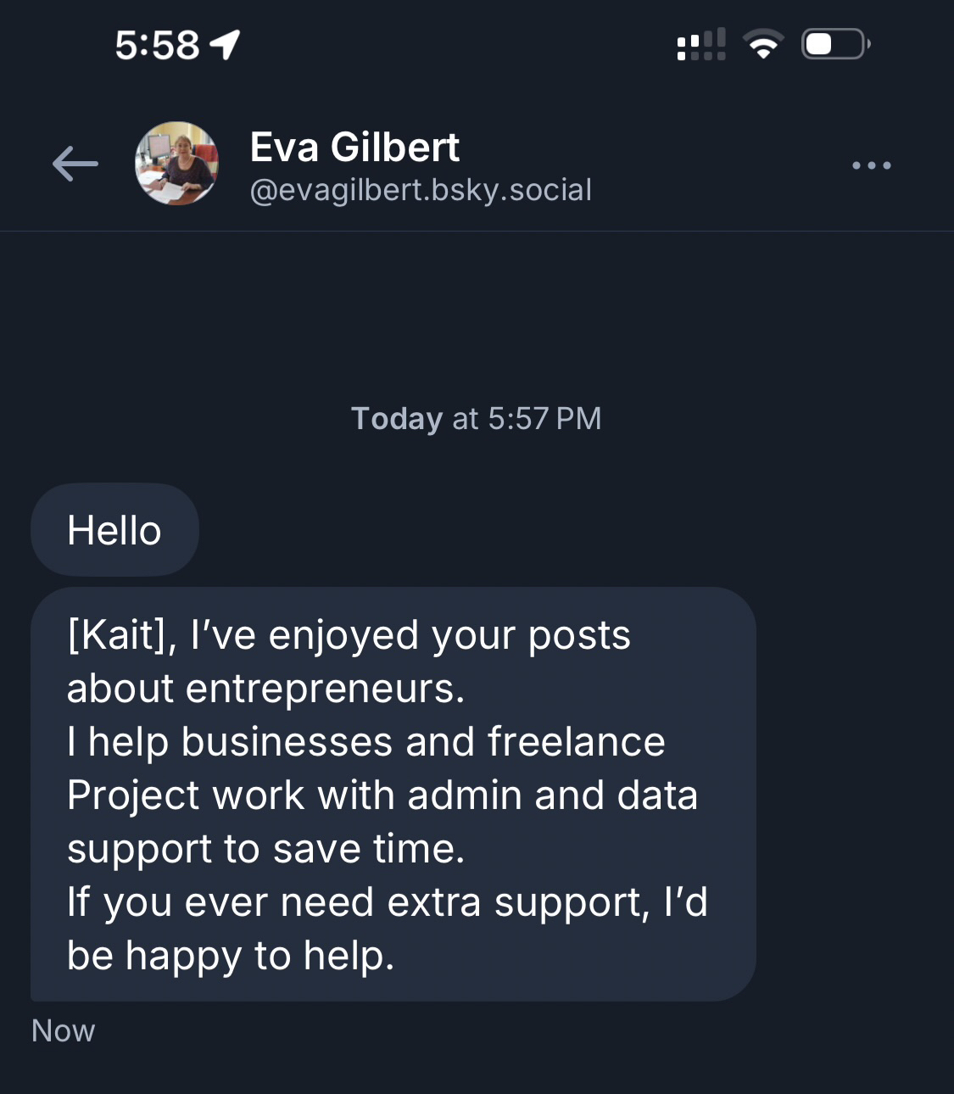Tap the "Today at 5:57 PM" timestamp
Viewport: 954px width, 1094px height.
click(477, 419)
